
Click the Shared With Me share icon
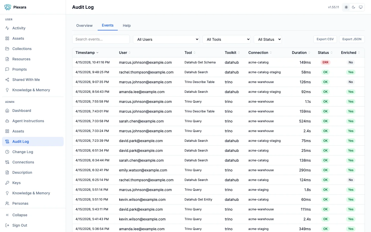coord(7,80)
